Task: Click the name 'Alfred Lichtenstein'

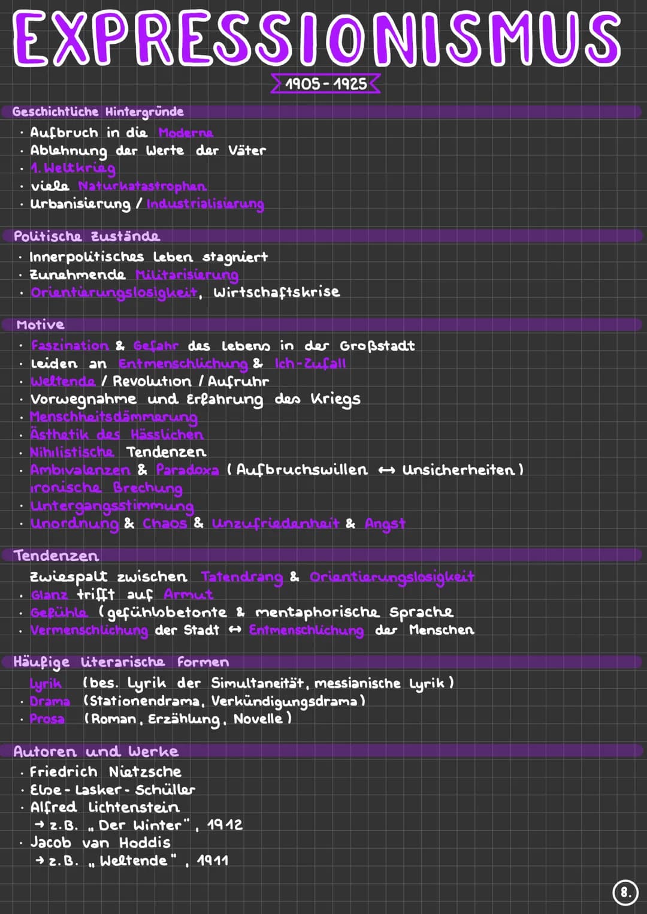Action: 105,807
